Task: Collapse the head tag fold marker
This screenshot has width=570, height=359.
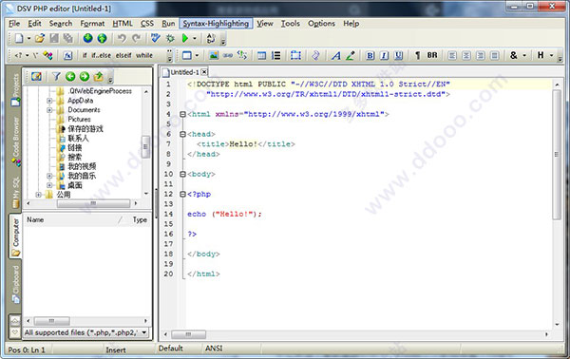Action: coord(182,134)
